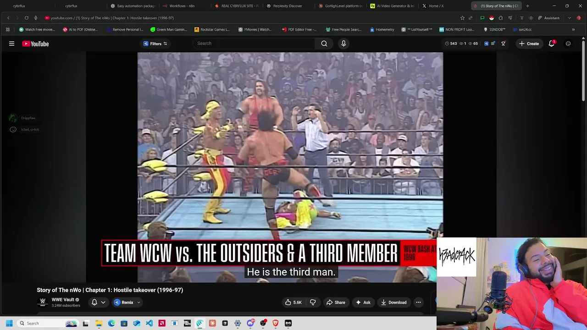Open the Rockstar Games bookmark
Screen dimensions: 587x330
pyautogui.click(x=212, y=29)
